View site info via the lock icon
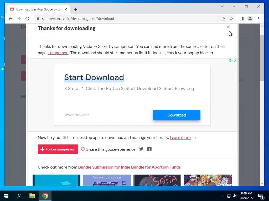The image size is (269, 201). coord(38,19)
